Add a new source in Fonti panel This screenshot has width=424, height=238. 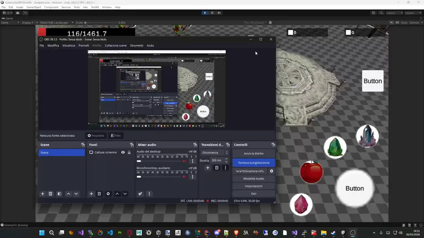tap(91, 194)
